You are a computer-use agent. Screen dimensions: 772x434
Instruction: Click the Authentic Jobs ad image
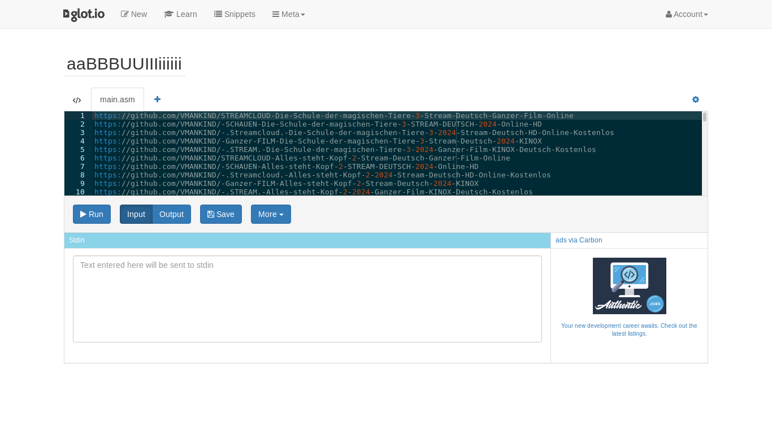point(630,286)
